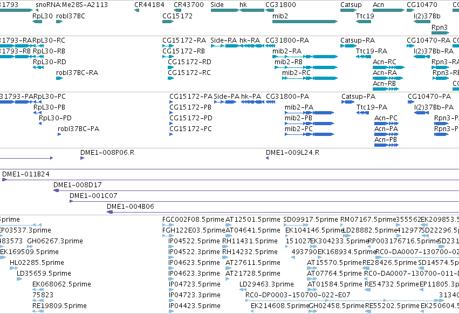Screen dimensions: 459x314
Task: Click the FGC002F08.5prime EST label
Action: click(193, 220)
